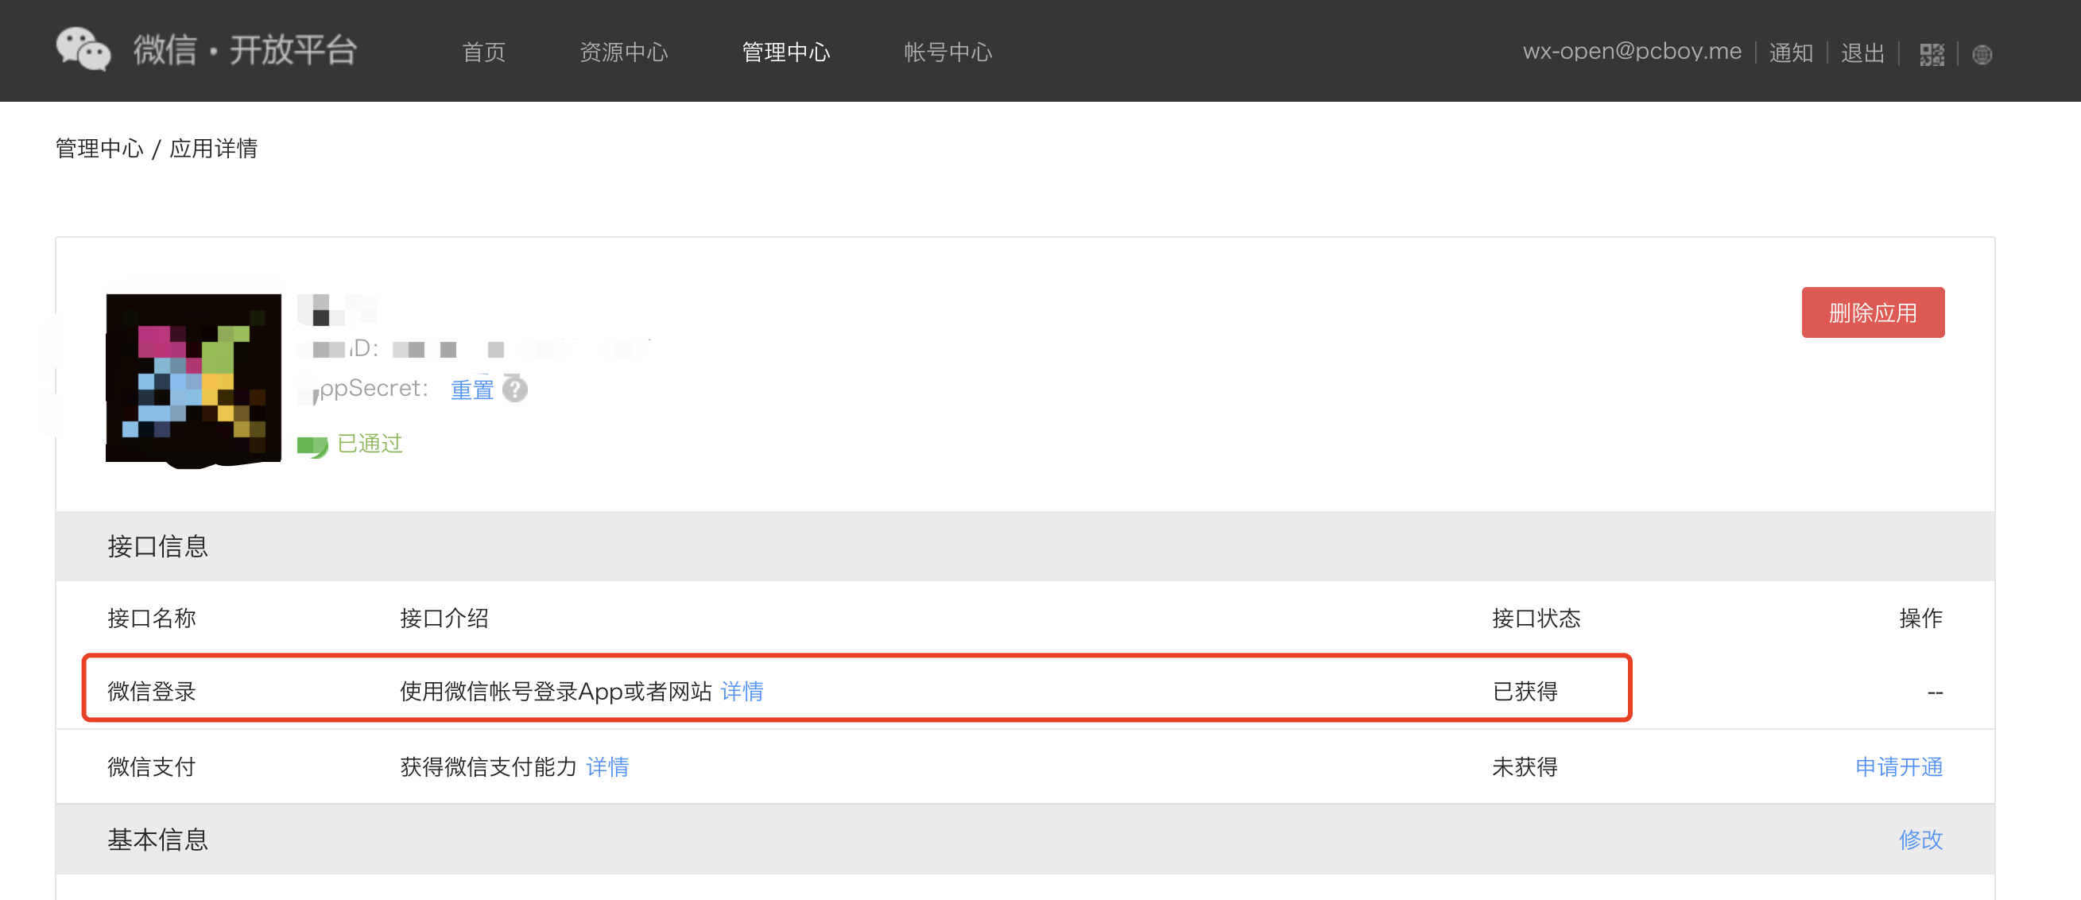Viewport: 2081px width, 900px height.
Task: Click 修改 in 基本信息 section
Action: [x=1920, y=839]
